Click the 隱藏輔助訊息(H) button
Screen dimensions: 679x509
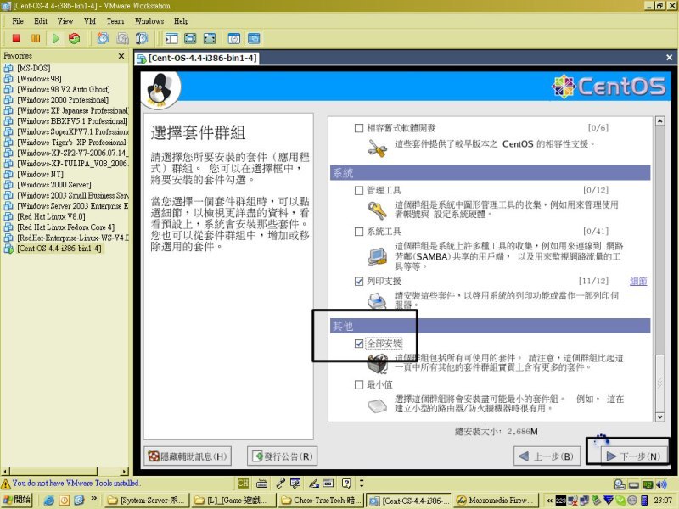(x=188, y=456)
